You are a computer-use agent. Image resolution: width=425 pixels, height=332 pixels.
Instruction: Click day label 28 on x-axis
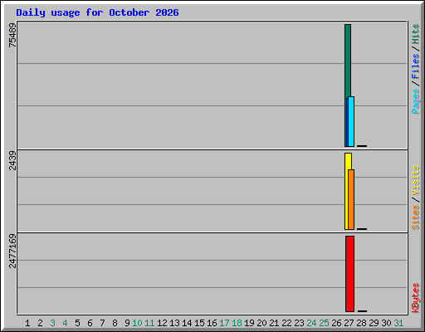click(361, 323)
